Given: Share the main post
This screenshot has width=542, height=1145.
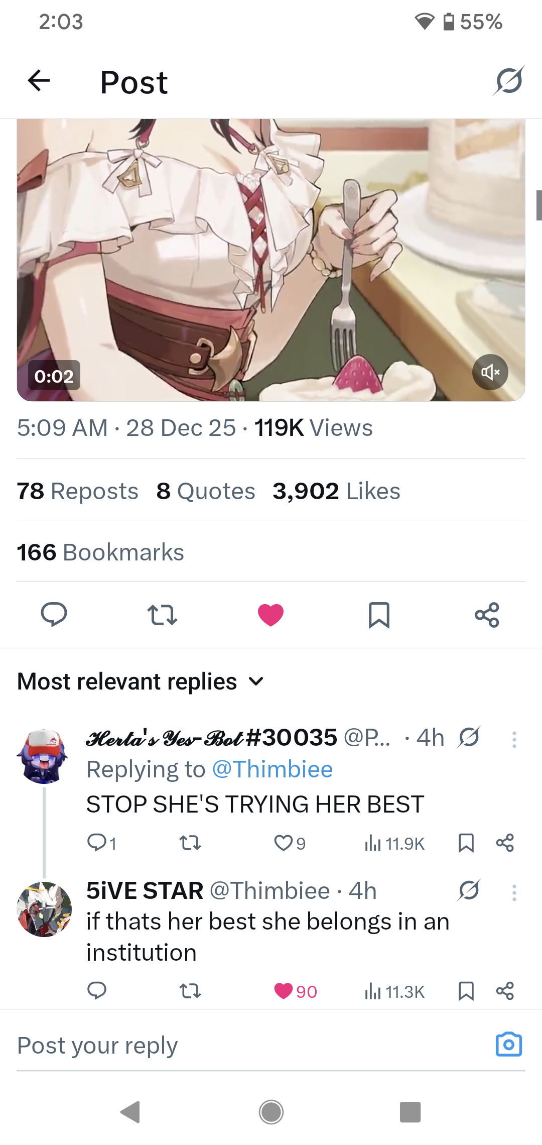Looking at the screenshot, I should point(487,615).
